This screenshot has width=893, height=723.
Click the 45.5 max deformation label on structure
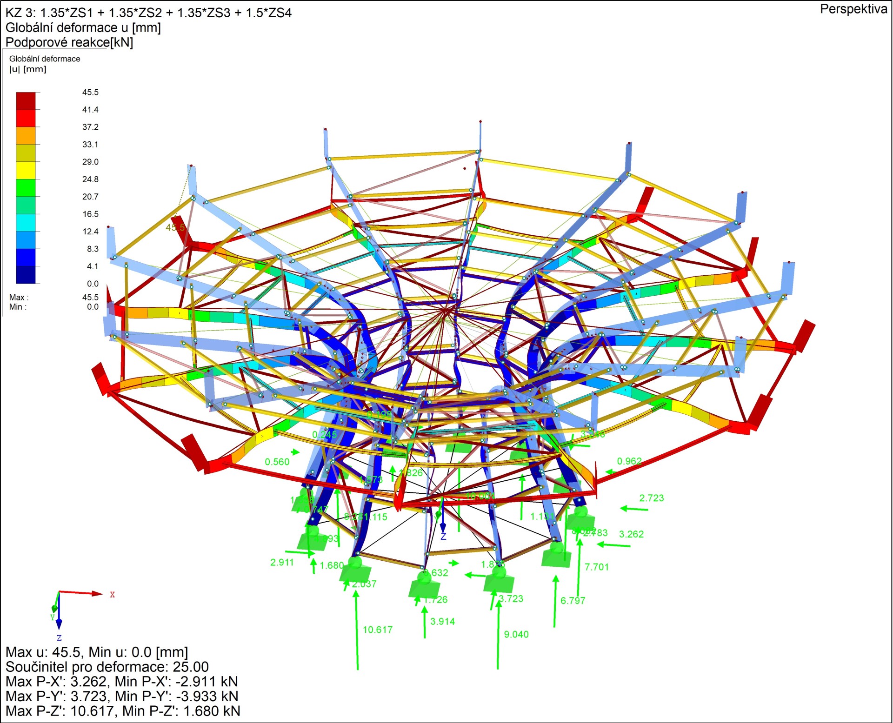[175, 227]
